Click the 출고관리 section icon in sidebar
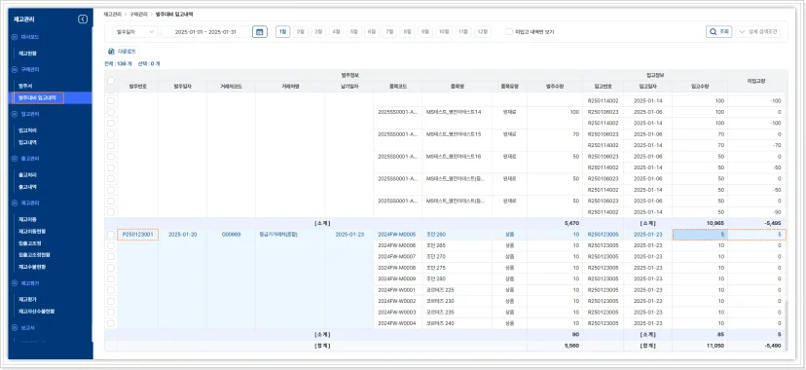Image resolution: width=806 pixels, height=370 pixels. (15, 159)
